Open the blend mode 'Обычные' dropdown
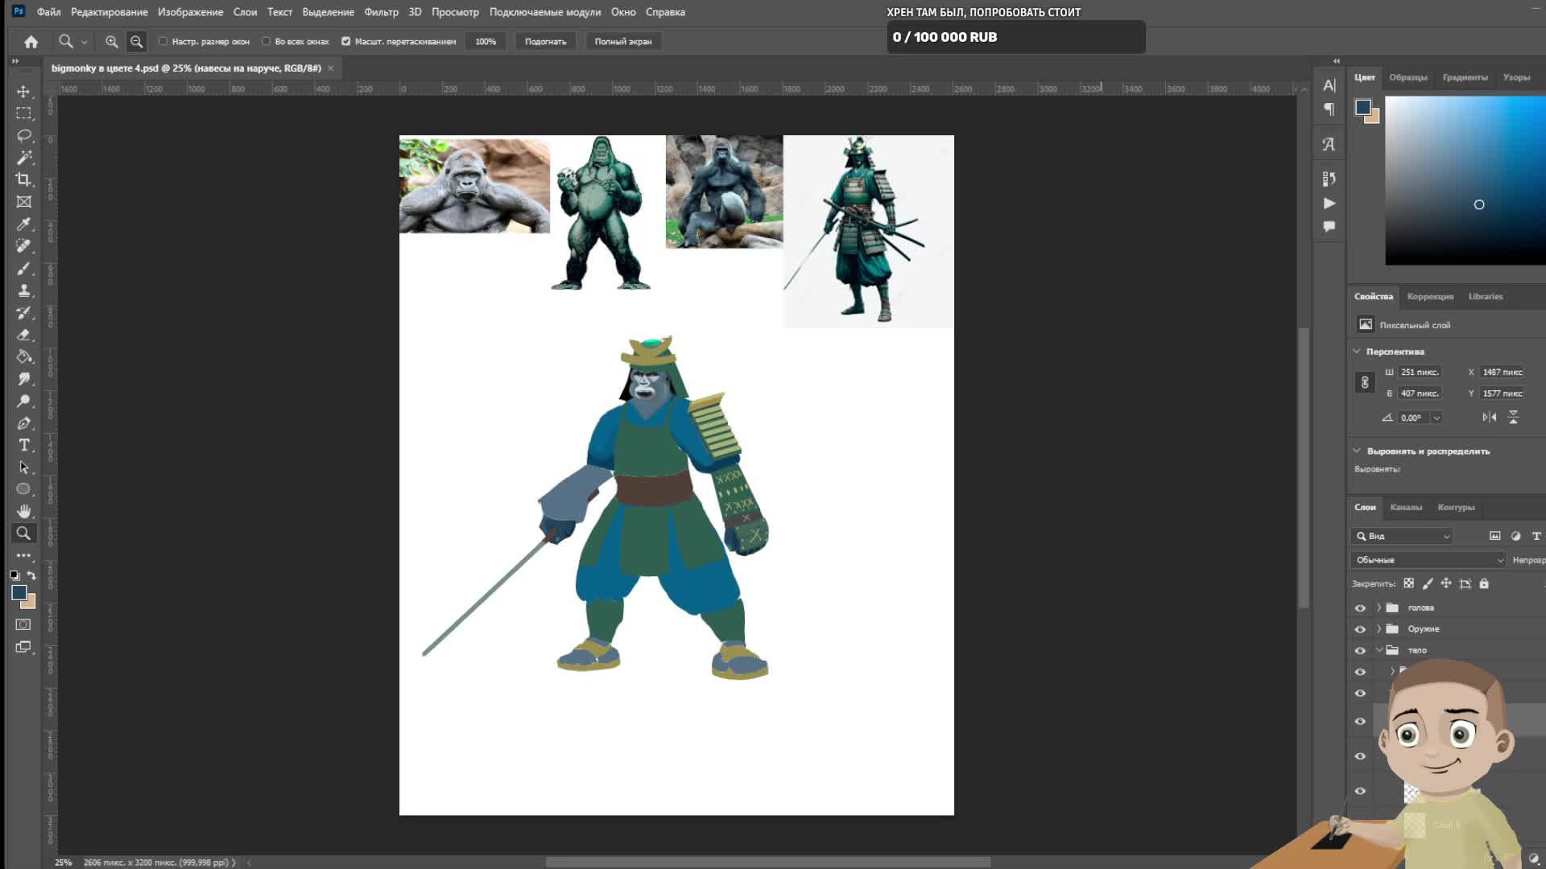Screen dimensions: 1546x869 [x=1428, y=560]
